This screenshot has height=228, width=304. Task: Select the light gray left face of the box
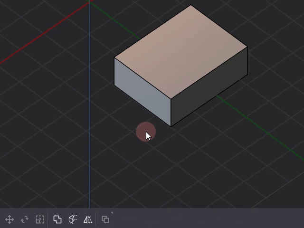[x=142, y=92]
